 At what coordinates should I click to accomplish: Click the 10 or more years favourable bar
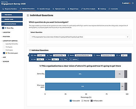[83, 86]
